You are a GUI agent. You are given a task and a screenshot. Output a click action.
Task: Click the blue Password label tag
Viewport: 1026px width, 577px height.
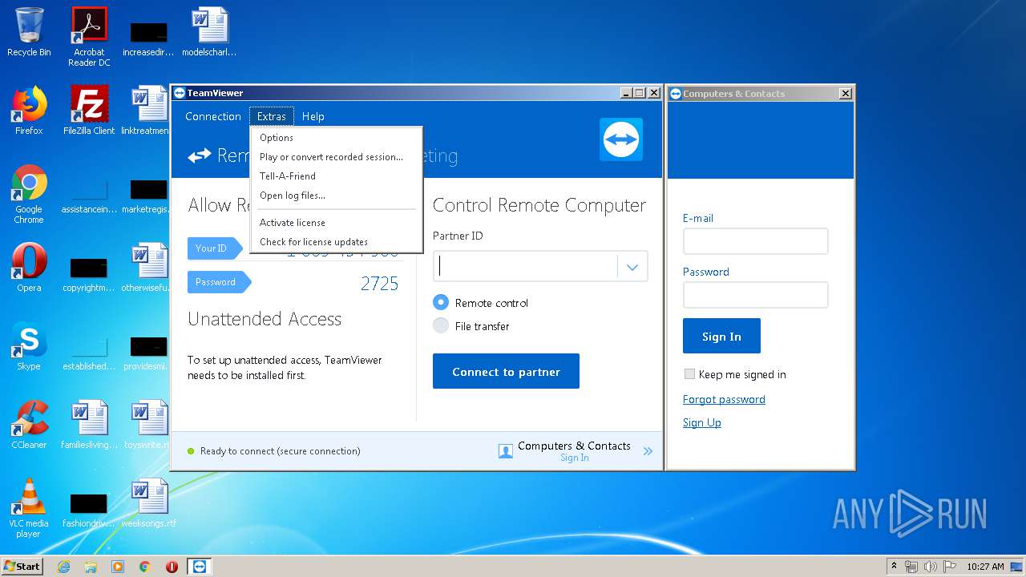pyautogui.click(x=219, y=282)
